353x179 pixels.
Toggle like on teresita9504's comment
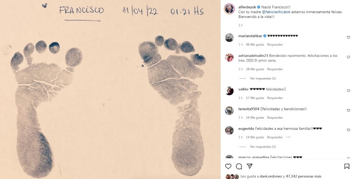click(x=348, y=110)
